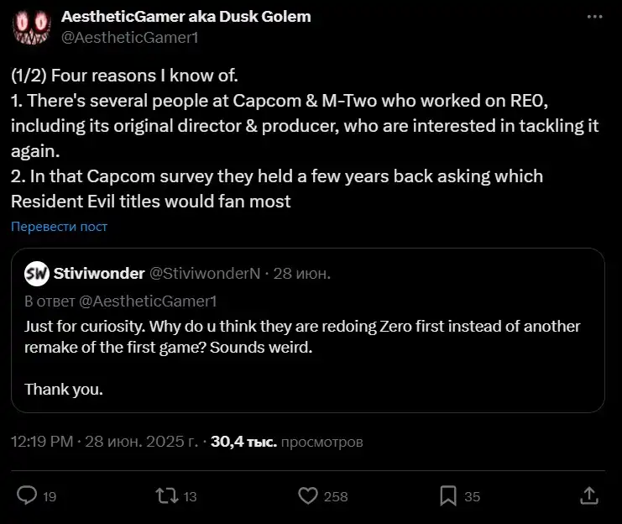This screenshot has width=622, height=524.
Task: Click AestheticGamer aka Dusk Golem name
Action: [186, 17]
